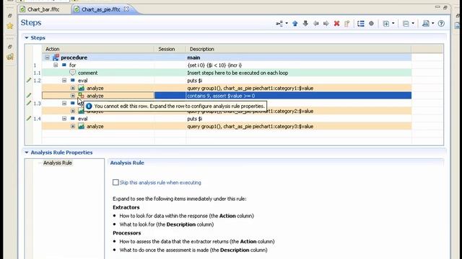Screen dimensions: 462x259
Task: Maximize the editor pane via top-right icon
Action: [x=445, y=7]
